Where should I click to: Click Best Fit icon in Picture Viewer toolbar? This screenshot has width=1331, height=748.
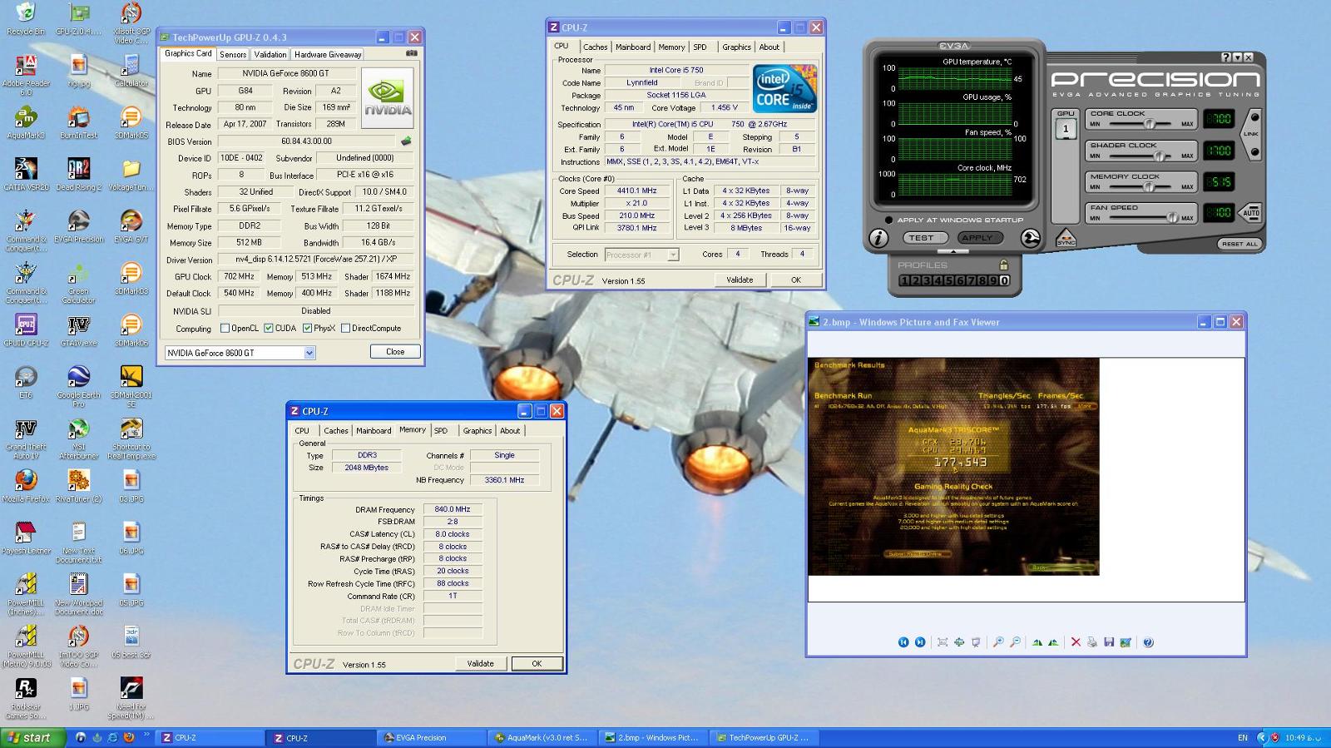coord(943,641)
